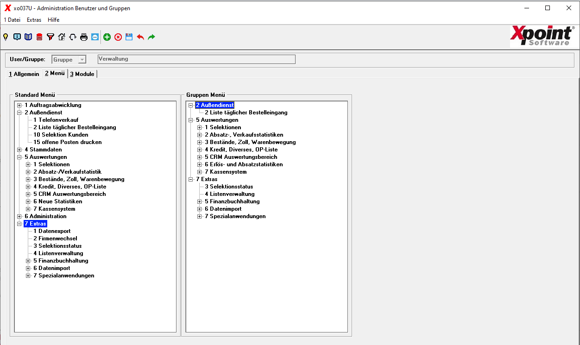Switch to the 2 Menü tab
The width and height of the screenshot is (580, 345).
pyautogui.click(x=55, y=73)
